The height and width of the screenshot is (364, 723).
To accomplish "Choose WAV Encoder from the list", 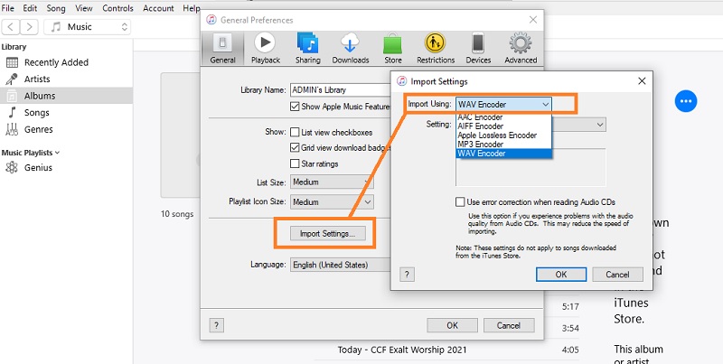I will [503, 154].
